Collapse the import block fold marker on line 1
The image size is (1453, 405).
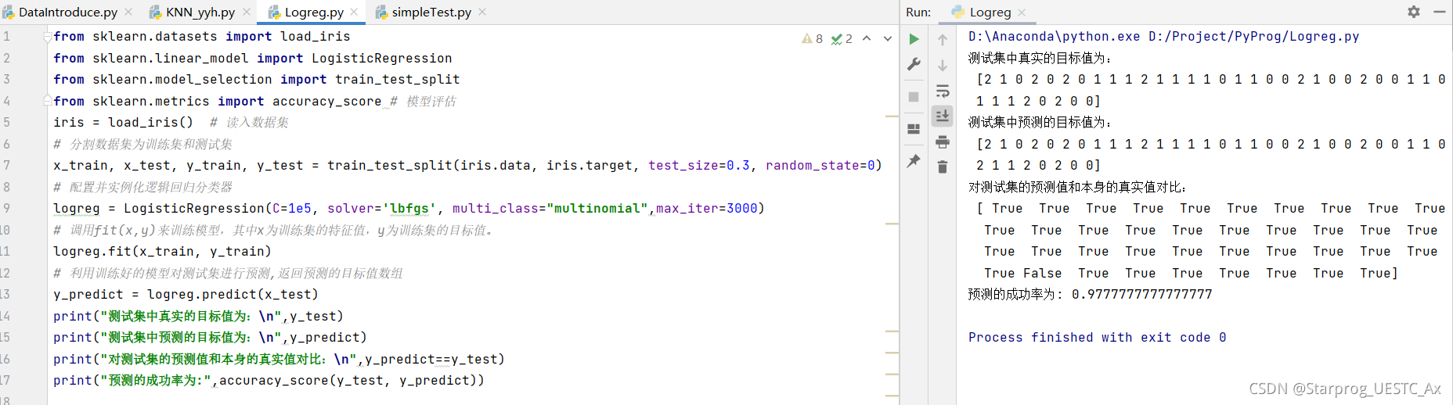click(48, 37)
